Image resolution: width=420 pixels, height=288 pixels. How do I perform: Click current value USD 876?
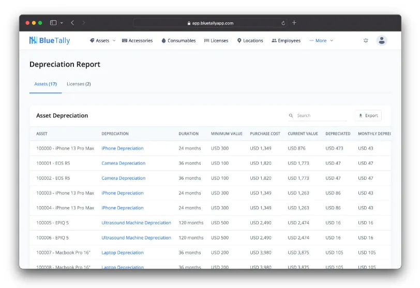click(296, 148)
